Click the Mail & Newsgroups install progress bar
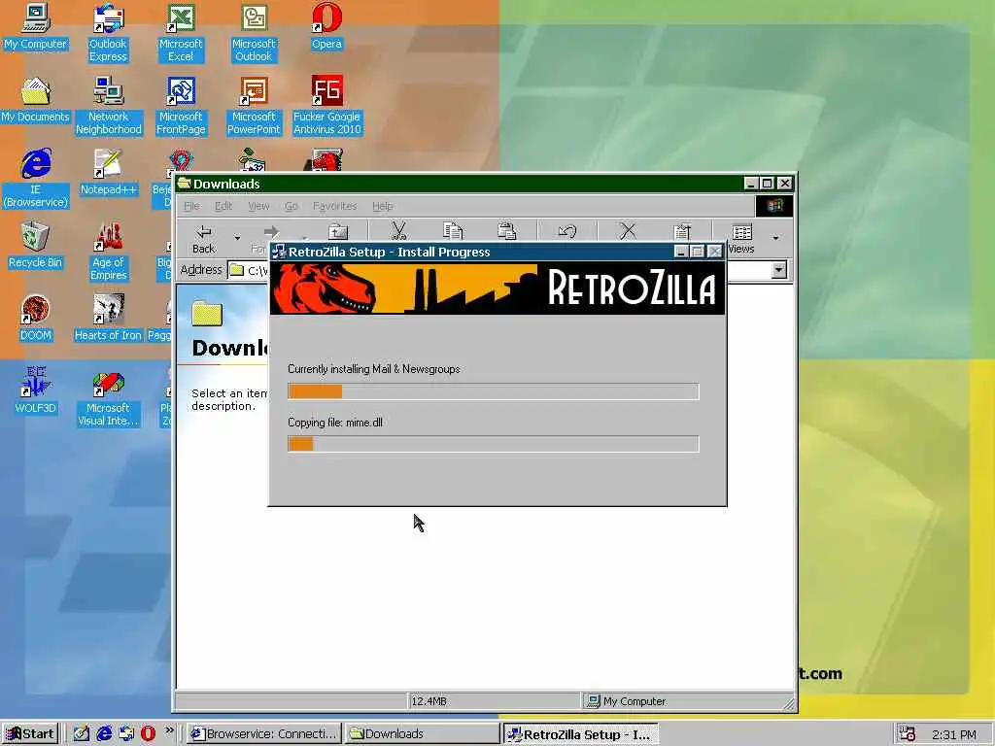Image resolution: width=995 pixels, height=746 pixels. tap(493, 391)
